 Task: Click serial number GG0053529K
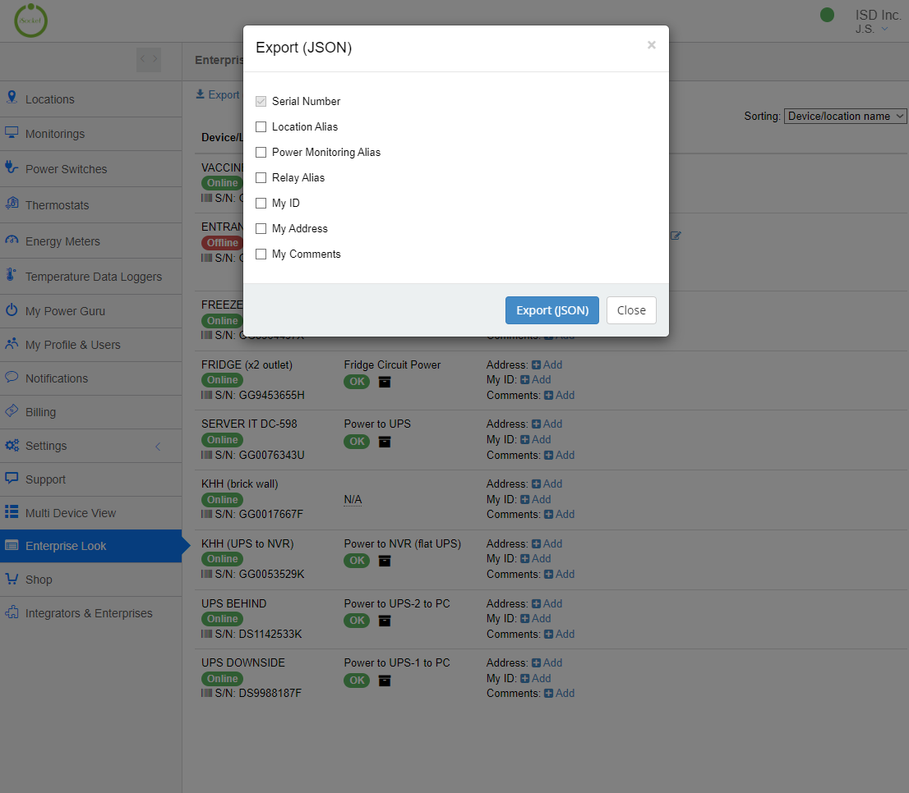coord(271,574)
